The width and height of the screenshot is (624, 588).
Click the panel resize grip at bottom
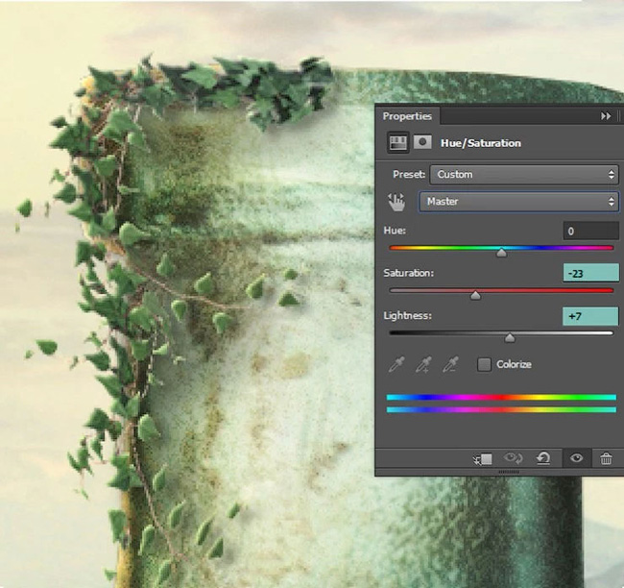tap(509, 472)
